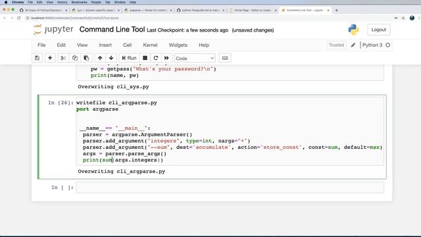Image resolution: width=421 pixels, height=237 pixels.
Task: Click the Logout button
Action: click(x=379, y=30)
